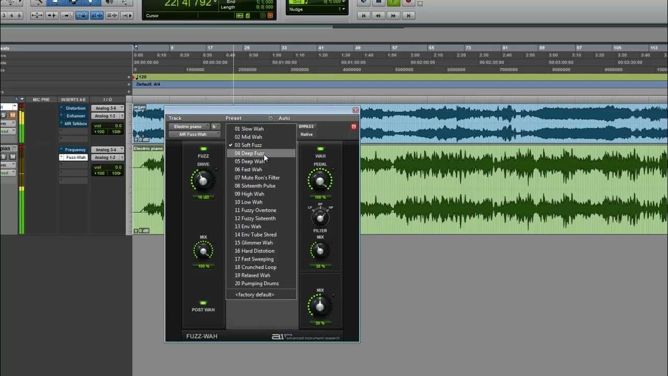Open organ track Analog 1-2 output selector

108,116
